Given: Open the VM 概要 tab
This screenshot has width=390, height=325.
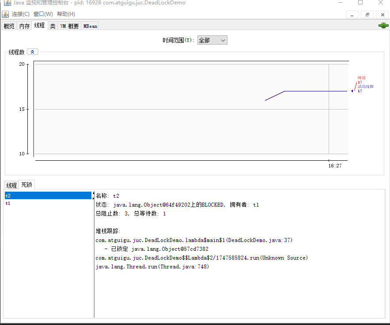Looking at the screenshot, I should [x=69, y=26].
